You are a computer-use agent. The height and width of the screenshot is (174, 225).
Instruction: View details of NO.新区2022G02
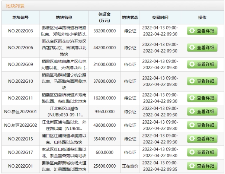pyautogui.click(x=202, y=125)
